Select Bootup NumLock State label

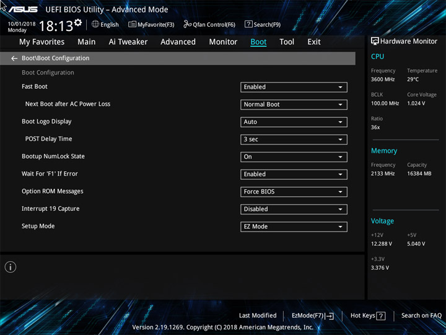point(53,156)
